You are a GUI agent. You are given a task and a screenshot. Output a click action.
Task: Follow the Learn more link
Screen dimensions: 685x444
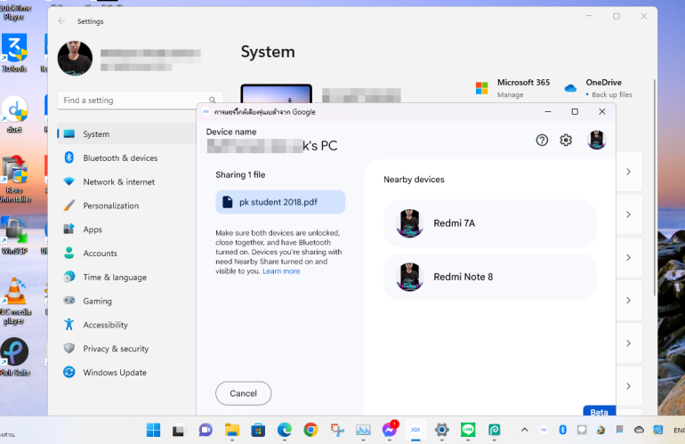click(281, 271)
